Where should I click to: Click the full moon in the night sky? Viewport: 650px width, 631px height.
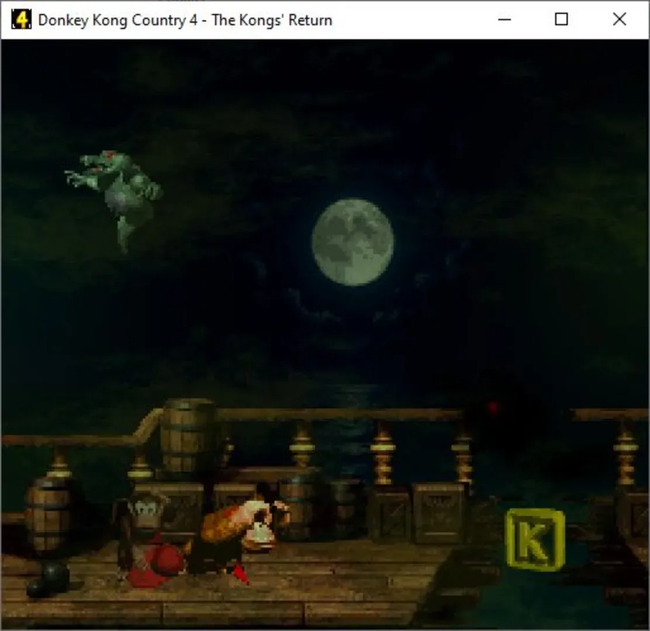point(352,242)
